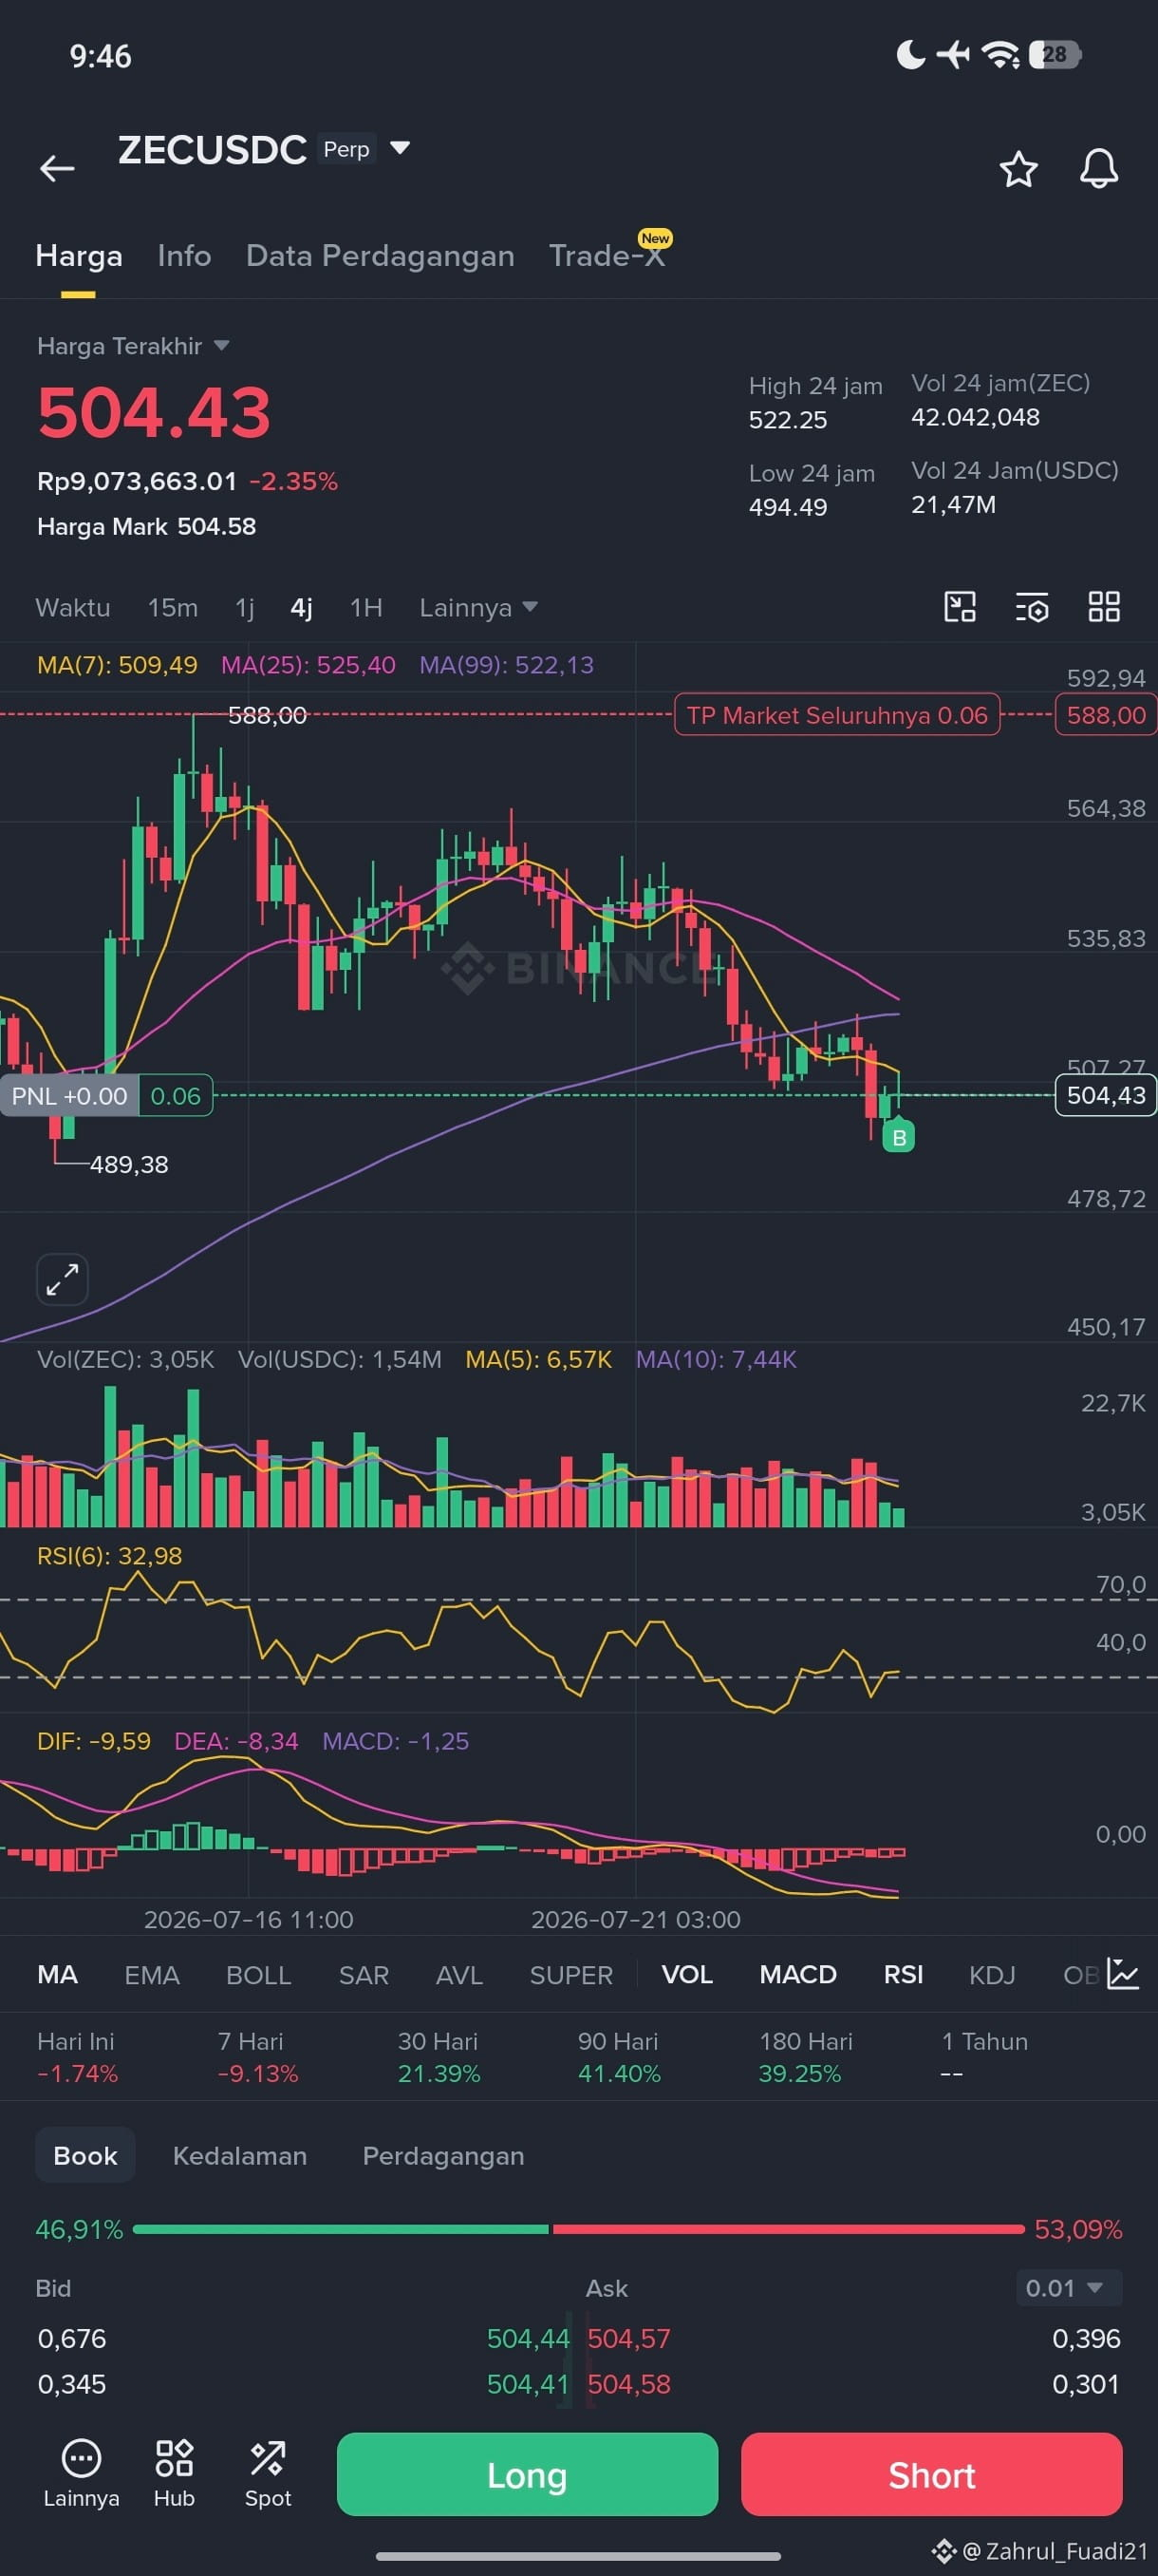Tap the 504,43 current price tag
The height and width of the screenshot is (2576, 1158).
(x=1106, y=1095)
